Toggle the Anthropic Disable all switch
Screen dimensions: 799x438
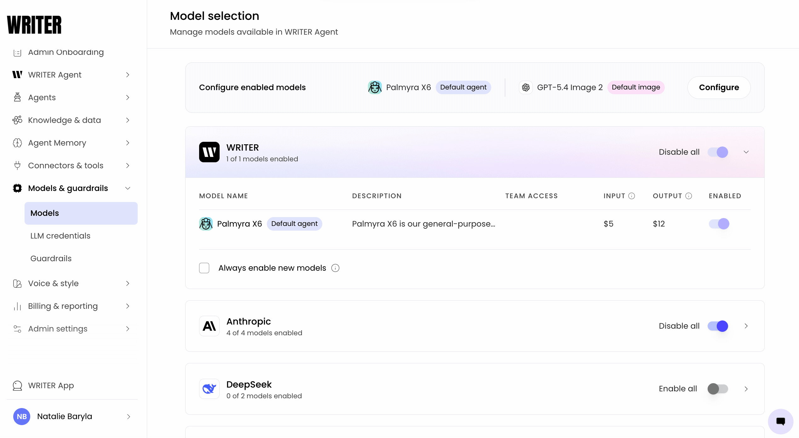(x=718, y=326)
